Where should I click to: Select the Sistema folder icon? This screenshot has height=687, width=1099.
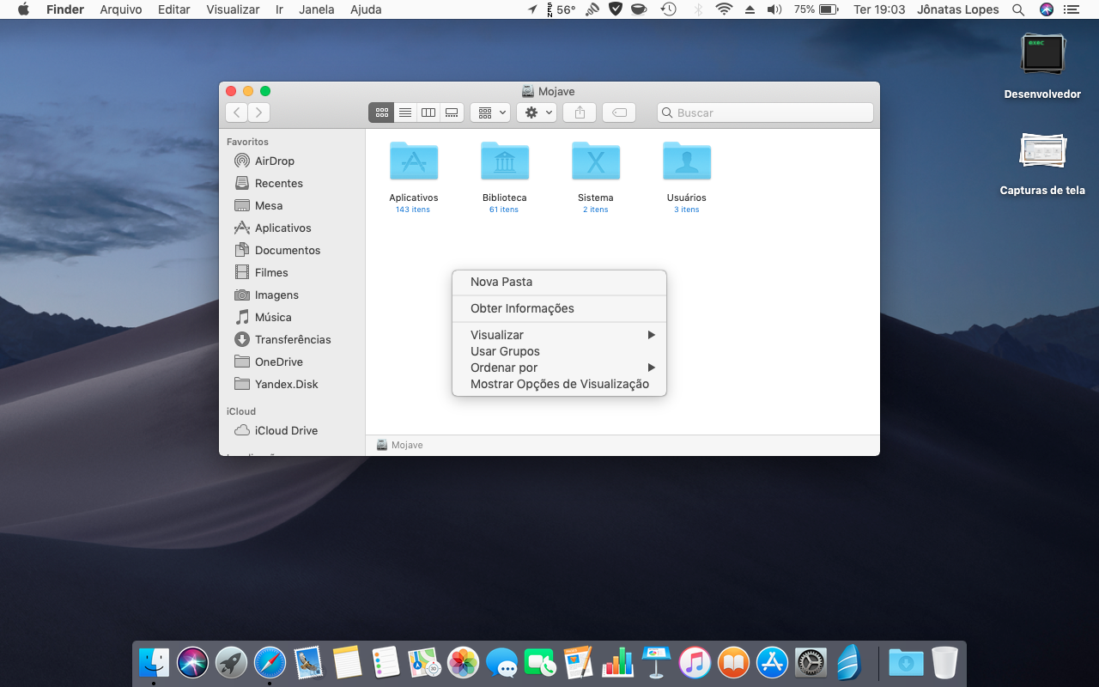coord(596,161)
